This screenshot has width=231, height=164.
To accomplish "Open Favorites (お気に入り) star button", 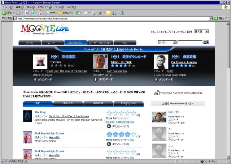I will point(65,13).
